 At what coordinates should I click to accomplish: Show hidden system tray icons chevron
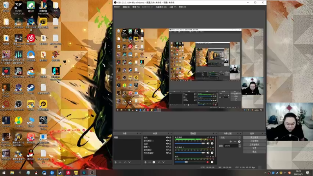(x=265, y=173)
